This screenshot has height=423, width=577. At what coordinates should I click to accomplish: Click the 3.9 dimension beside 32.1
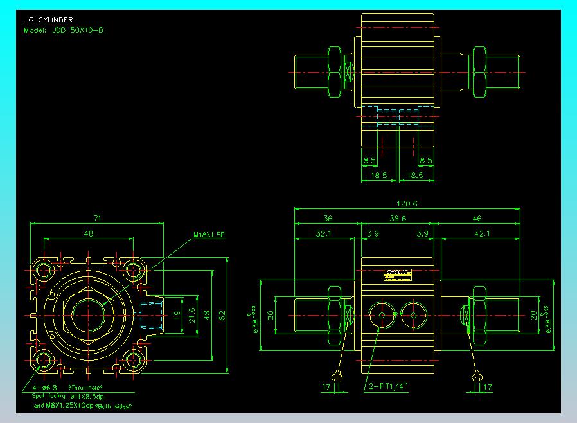click(x=373, y=233)
